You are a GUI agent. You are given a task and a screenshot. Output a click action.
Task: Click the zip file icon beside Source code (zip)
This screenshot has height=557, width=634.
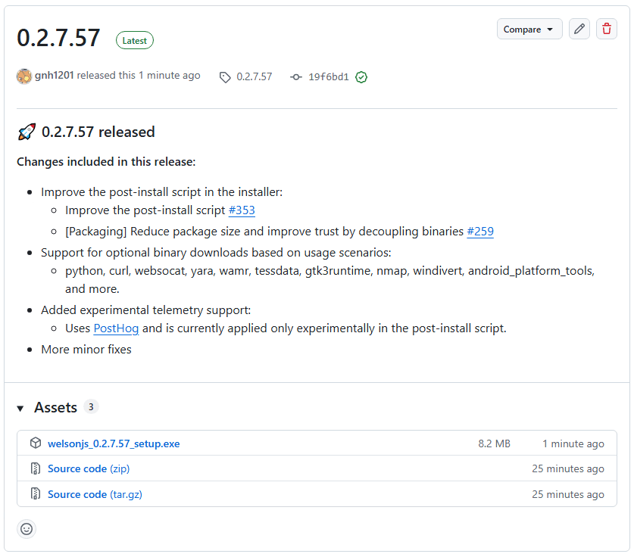36,468
